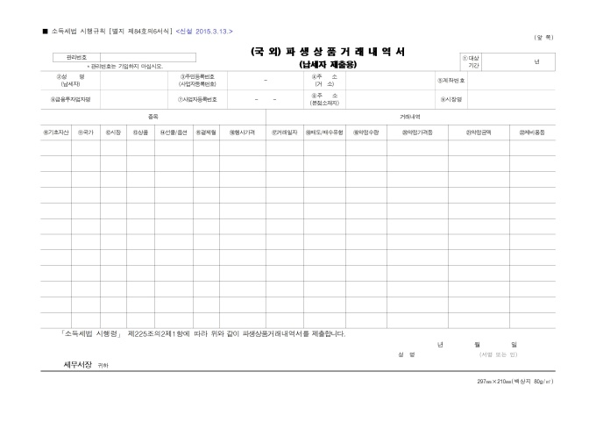Image resolution: width=596 pixels, height=422 pixels.
Task: Click the first empty cell under 국가
Action: click(x=86, y=147)
